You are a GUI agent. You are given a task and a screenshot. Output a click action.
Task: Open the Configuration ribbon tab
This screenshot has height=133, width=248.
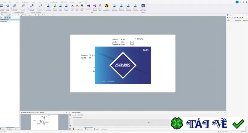pos(25,2)
